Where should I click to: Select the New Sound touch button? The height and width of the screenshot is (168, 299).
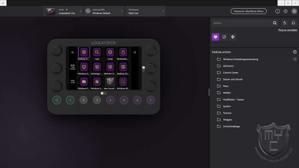coord(110,82)
